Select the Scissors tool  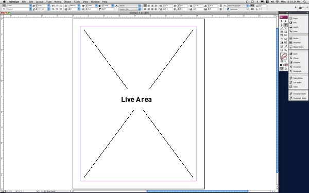tap(285, 35)
